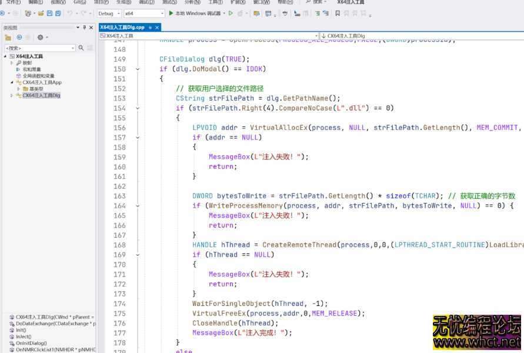Pin the 类视图 panel with the pin icon

[x=84, y=26]
